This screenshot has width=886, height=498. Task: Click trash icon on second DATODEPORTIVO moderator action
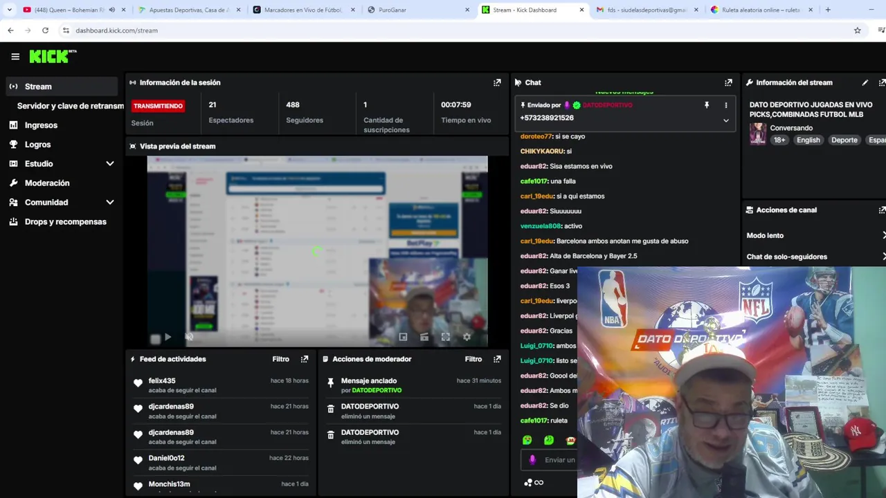tap(330, 435)
